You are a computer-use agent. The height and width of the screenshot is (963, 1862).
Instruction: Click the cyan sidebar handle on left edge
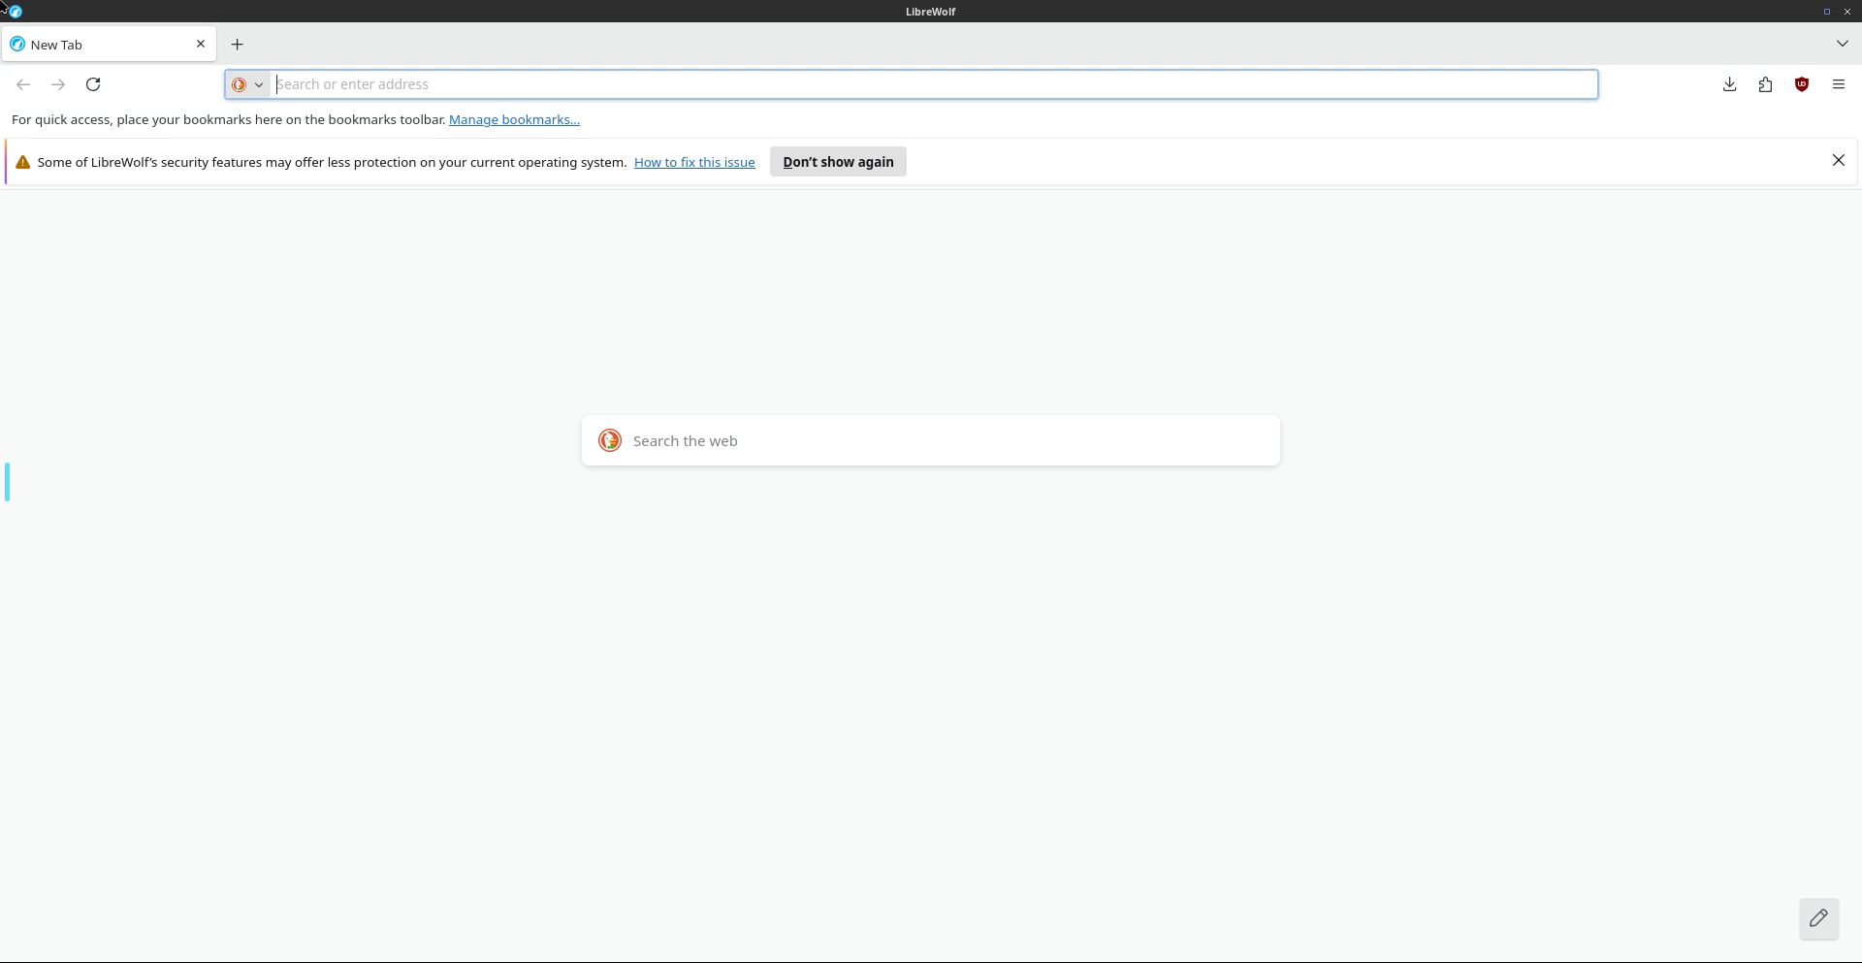tap(8, 482)
